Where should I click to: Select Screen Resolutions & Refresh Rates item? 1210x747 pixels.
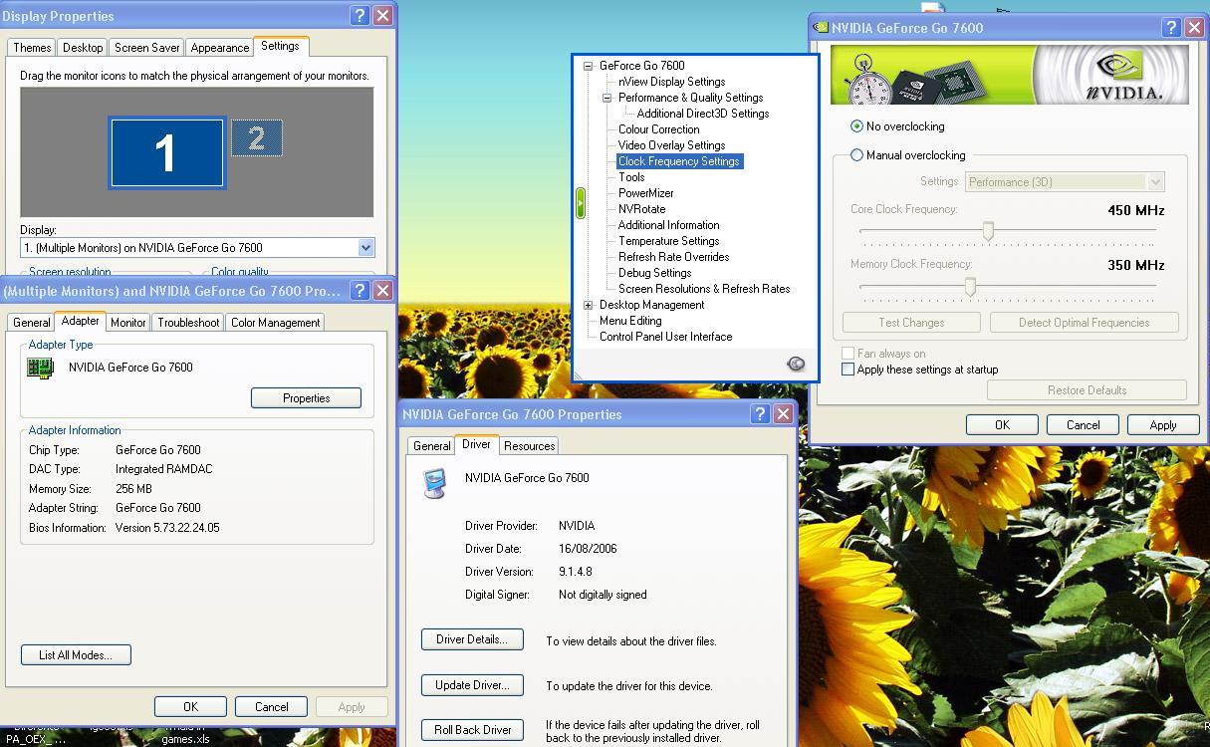coord(704,289)
